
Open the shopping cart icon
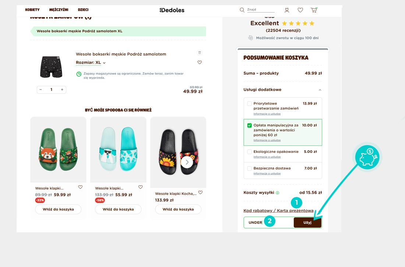point(314,10)
